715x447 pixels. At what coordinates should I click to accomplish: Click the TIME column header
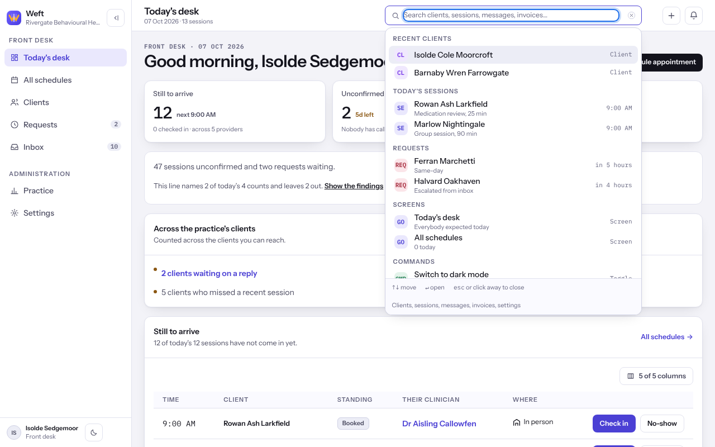point(171,400)
